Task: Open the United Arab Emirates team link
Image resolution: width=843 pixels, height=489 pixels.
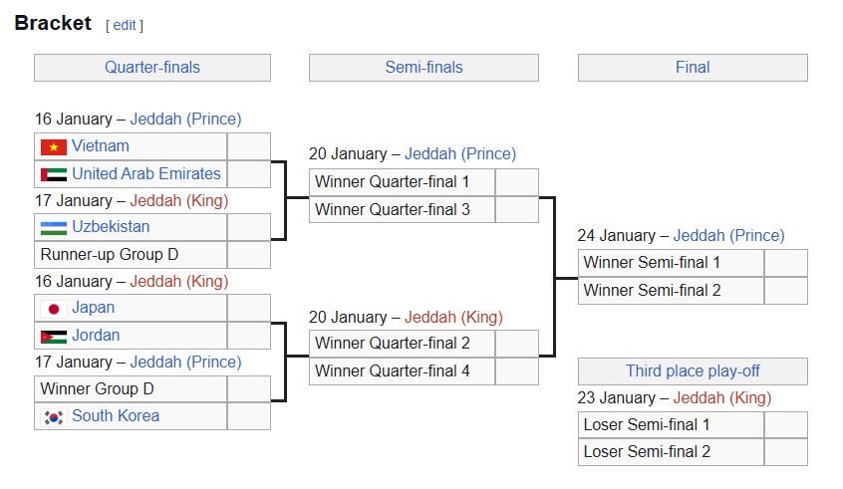Action: pos(145,174)
